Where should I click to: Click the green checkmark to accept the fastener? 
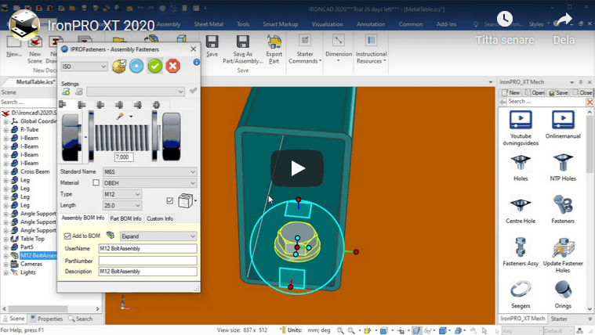coord(155,67)
